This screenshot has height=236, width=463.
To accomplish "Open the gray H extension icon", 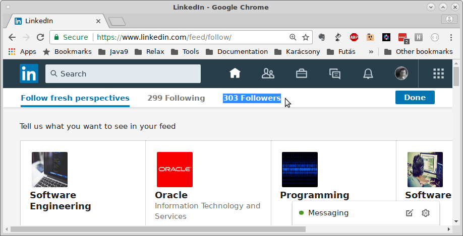I will (x=419, y=37).
